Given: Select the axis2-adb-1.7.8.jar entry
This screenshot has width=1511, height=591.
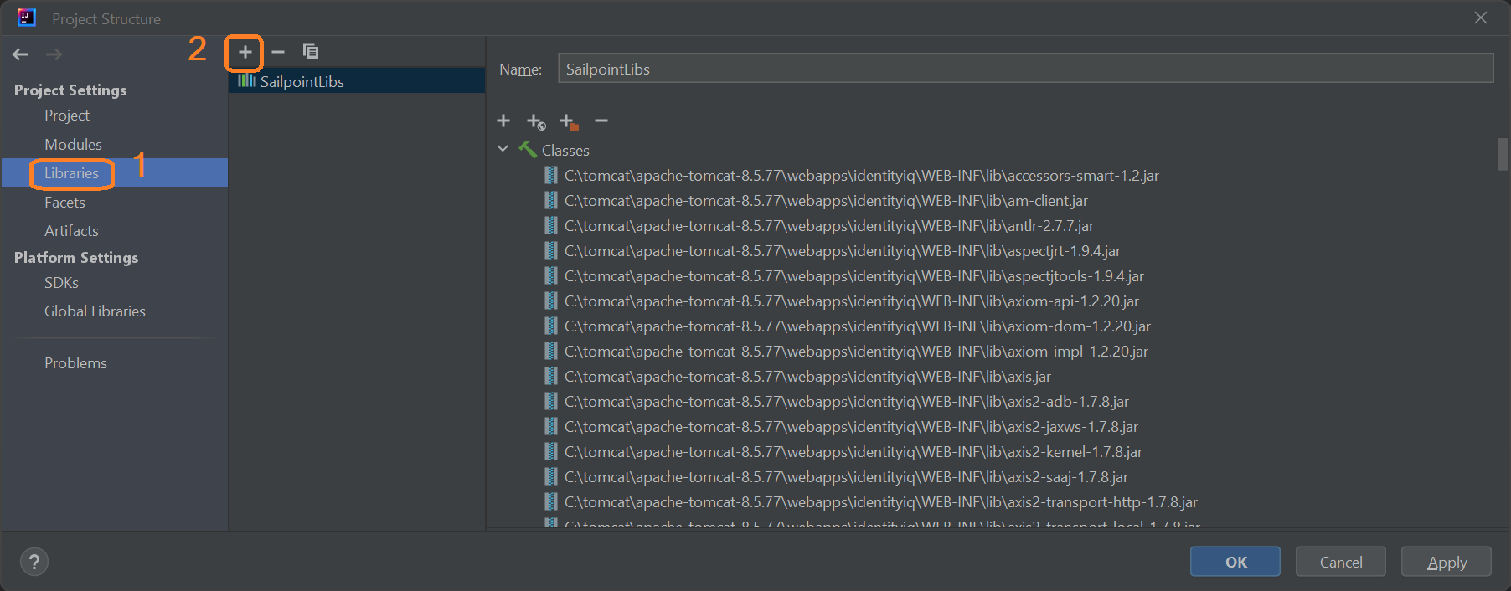Looking at the screenshot, I should (847, 402).
